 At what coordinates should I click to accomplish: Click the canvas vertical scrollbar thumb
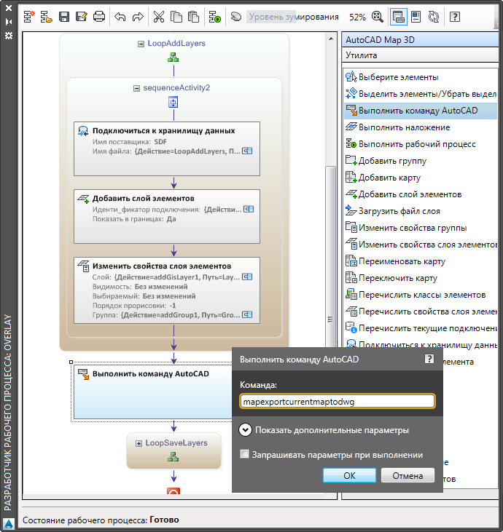click(x=330, y=256)
